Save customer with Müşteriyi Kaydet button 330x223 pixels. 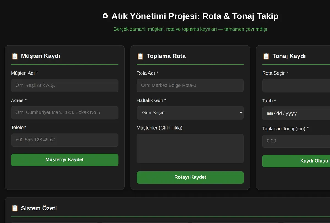pyautogui.click(x=65, y=160)
